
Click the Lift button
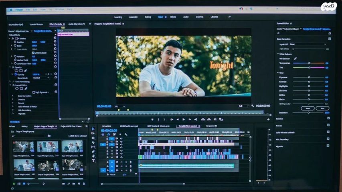click(x=203, y=119)
